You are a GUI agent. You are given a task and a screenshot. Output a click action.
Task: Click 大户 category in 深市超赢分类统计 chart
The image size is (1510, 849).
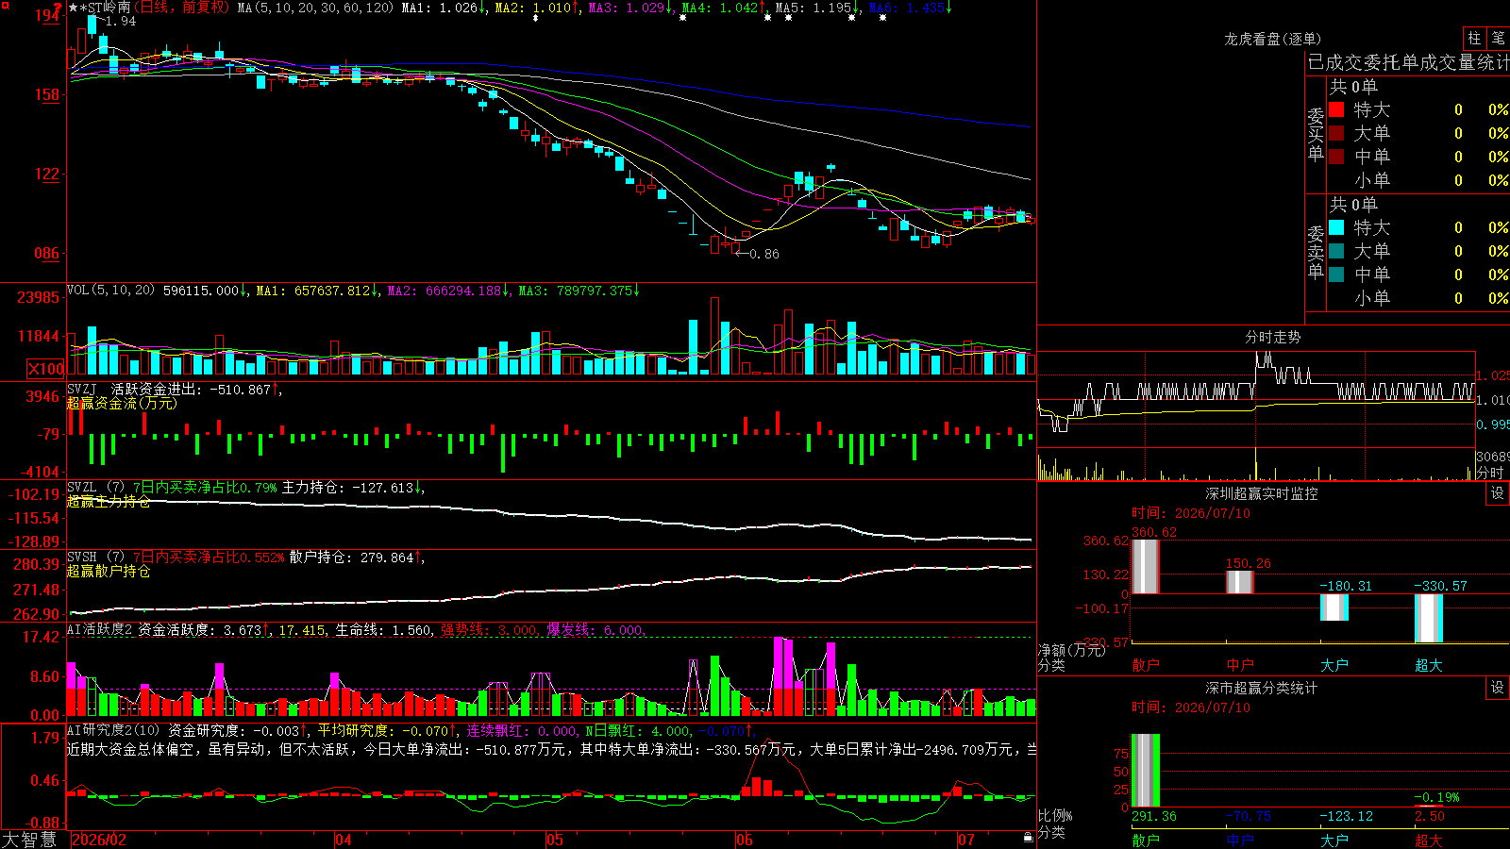coord(1334,841)
